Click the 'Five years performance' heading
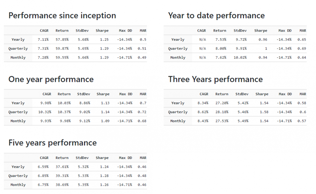 click(x=52, y=143)
